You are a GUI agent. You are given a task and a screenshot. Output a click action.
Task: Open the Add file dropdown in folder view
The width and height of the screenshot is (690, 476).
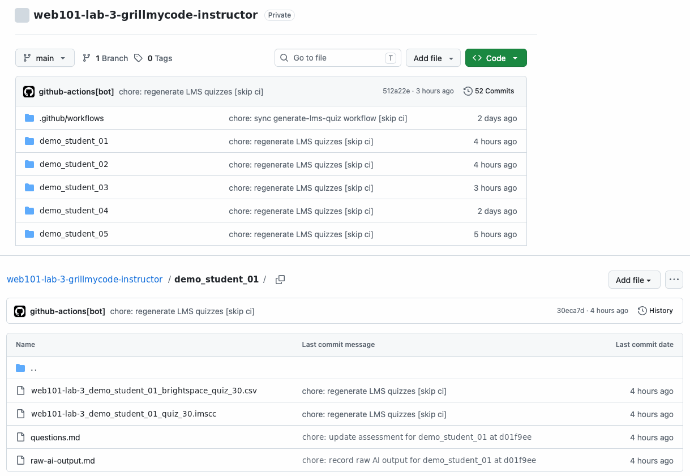[x=634, y=280]
